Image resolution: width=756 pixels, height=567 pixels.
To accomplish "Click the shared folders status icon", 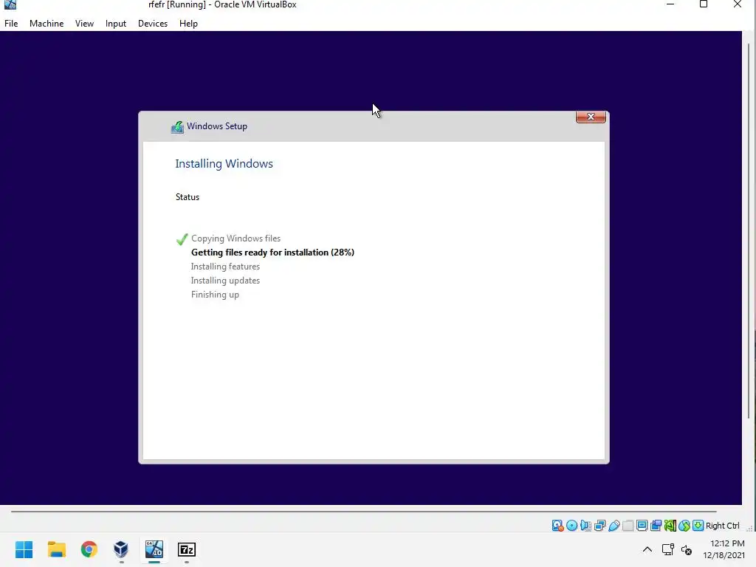I will click(x=628, y=526).
